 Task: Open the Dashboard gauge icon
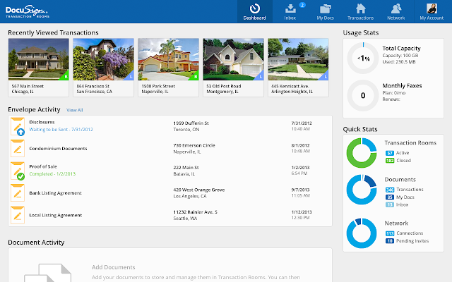pyautogui.click(x=255, y=8)
